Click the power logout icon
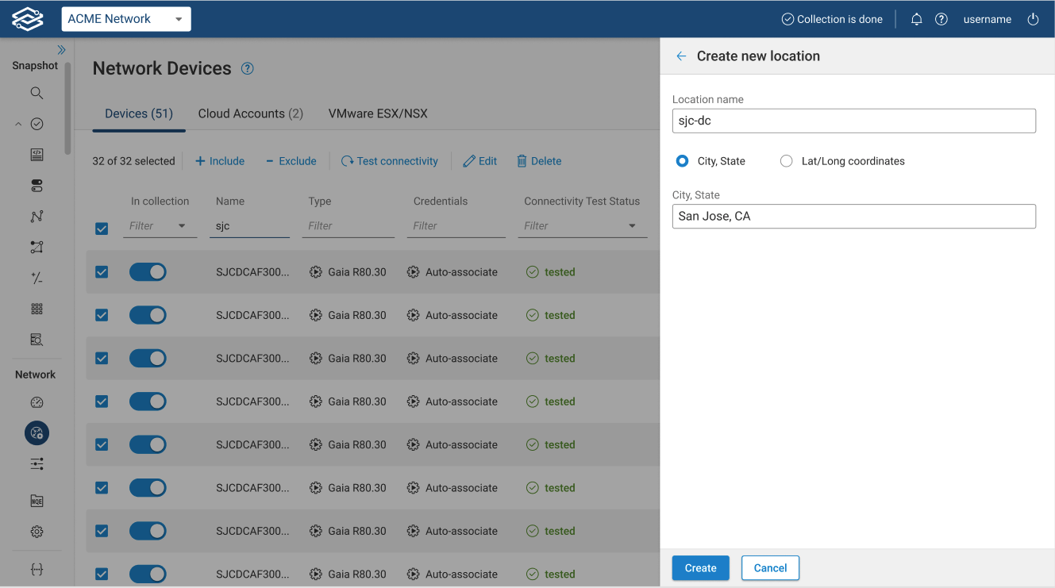Image resolution: width=1055 pixels, height=588 pixels. [1033, 19]
